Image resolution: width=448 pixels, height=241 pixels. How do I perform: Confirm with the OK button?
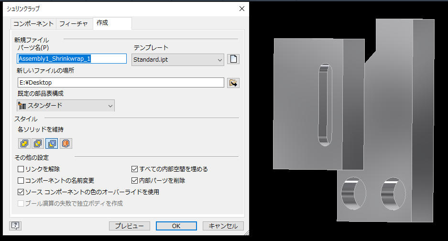click(x=176, y=226)
